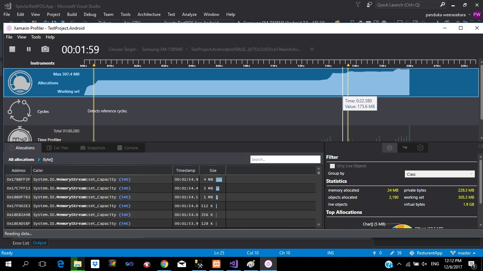Select the Allocations instrument gauge icon

click(21, 83)
